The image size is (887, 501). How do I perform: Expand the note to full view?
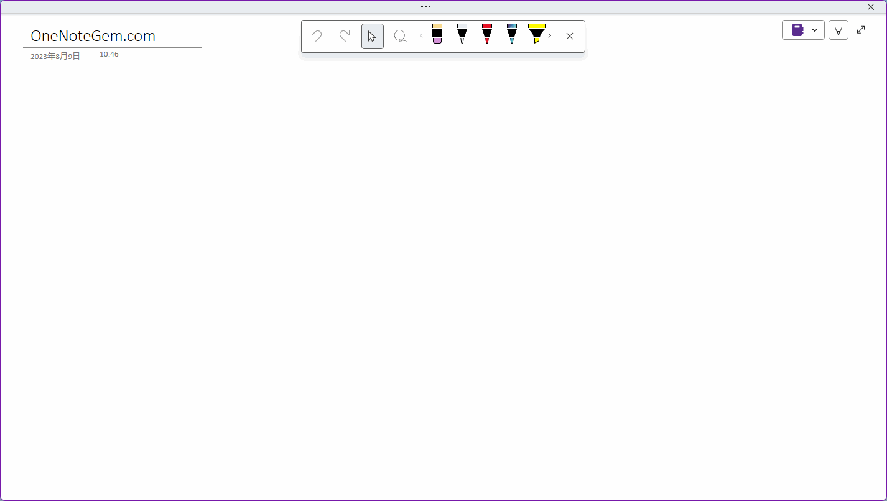[x=861, y=30]
